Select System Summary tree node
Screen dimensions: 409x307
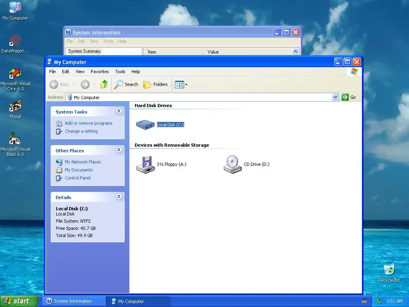(84, 51)
